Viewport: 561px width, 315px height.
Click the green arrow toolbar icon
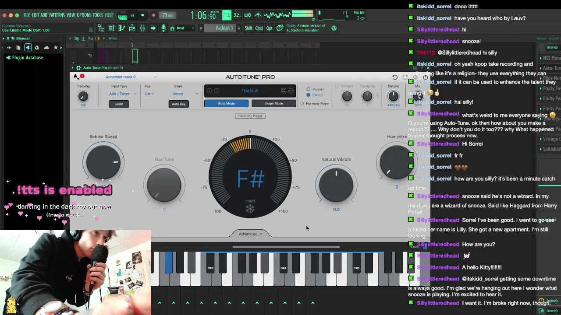(153, 28)
